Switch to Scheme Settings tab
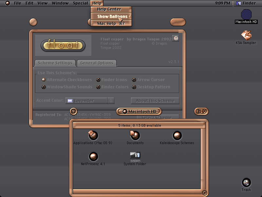Image resolution: width=262 pixels, height=197 pixels. [55, 63]
